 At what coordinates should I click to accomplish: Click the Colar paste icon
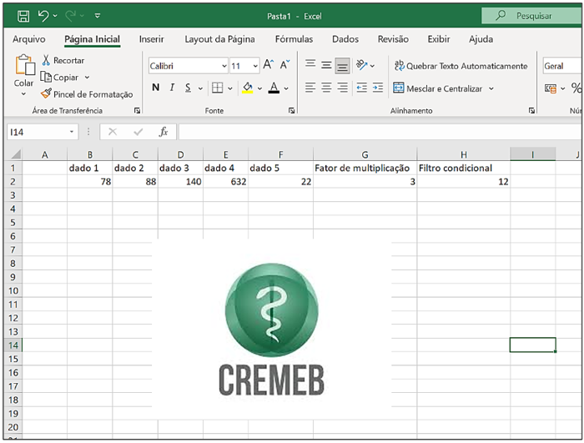click(x=24, y=67)
